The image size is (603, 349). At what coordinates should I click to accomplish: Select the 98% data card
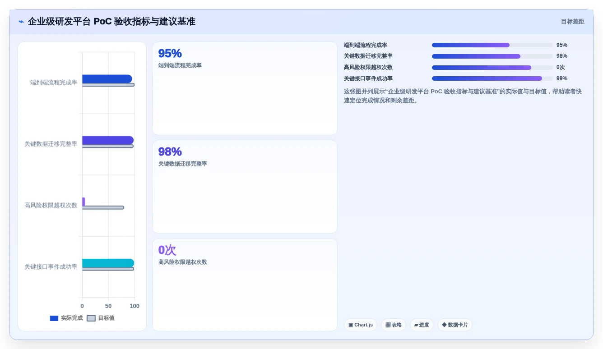click(x=245, y=187)
